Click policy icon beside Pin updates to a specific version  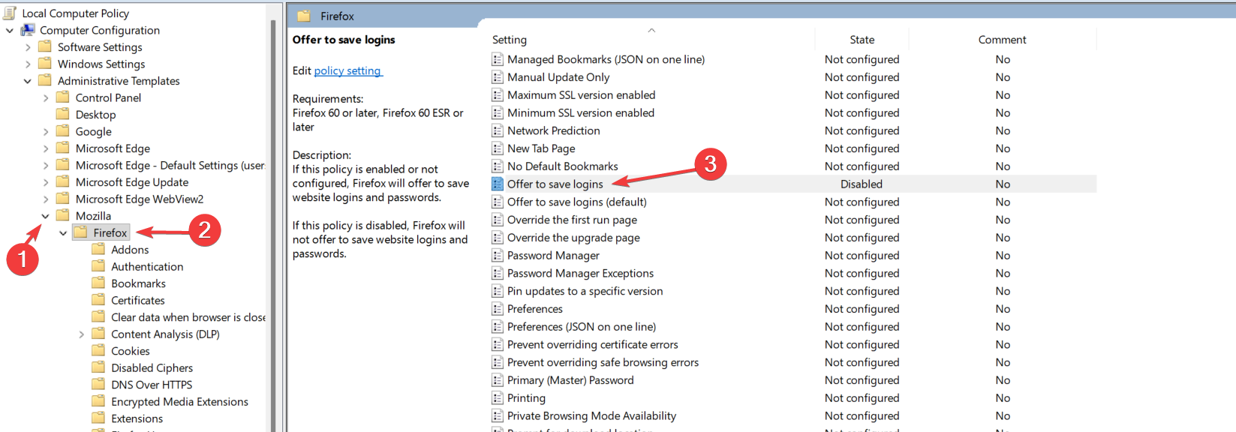pos(498,291)
